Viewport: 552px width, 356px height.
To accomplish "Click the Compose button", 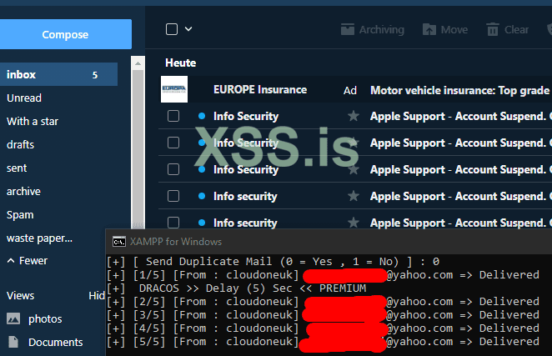I will (x=66, y=34).
